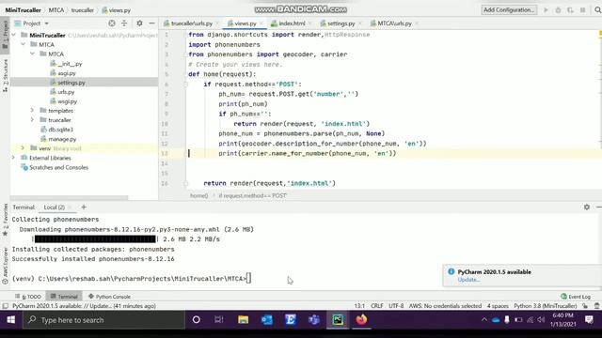602x338 pixels.
Task: Close the Local (2) terminal tab
Action: click(70, 207)
